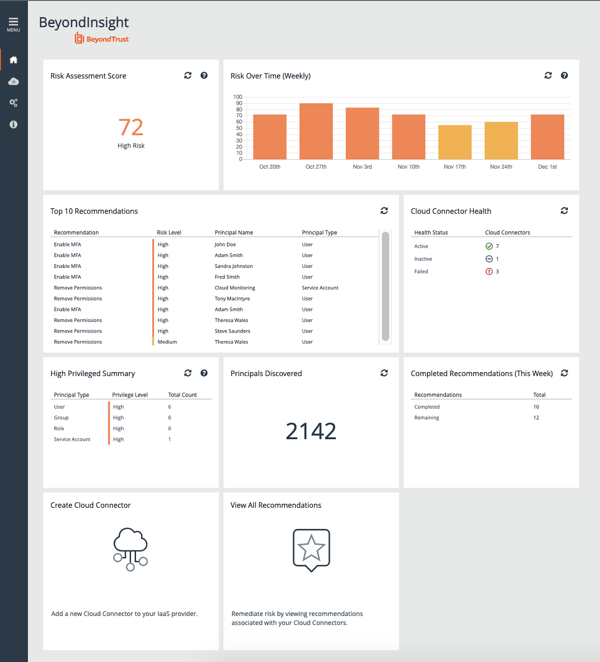The height and width of the screenshot is (662, 600).
Task: Open the hamburger MENU in sidebar
Action: tap(13, 24)
